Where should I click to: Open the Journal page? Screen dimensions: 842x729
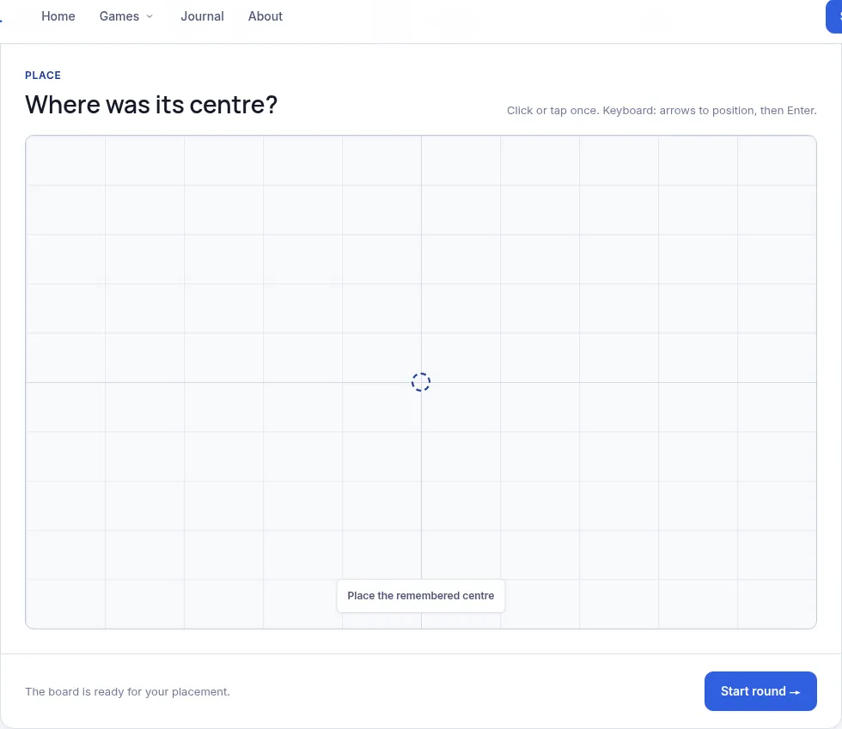point(202,16)
